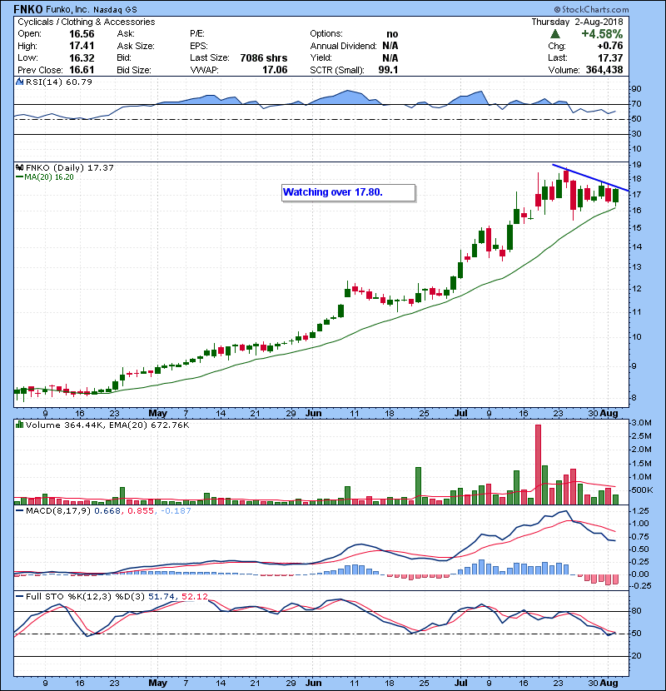
Task: Click the MACD(8,17,9) panel label
Action: click(x=58, y=511)
